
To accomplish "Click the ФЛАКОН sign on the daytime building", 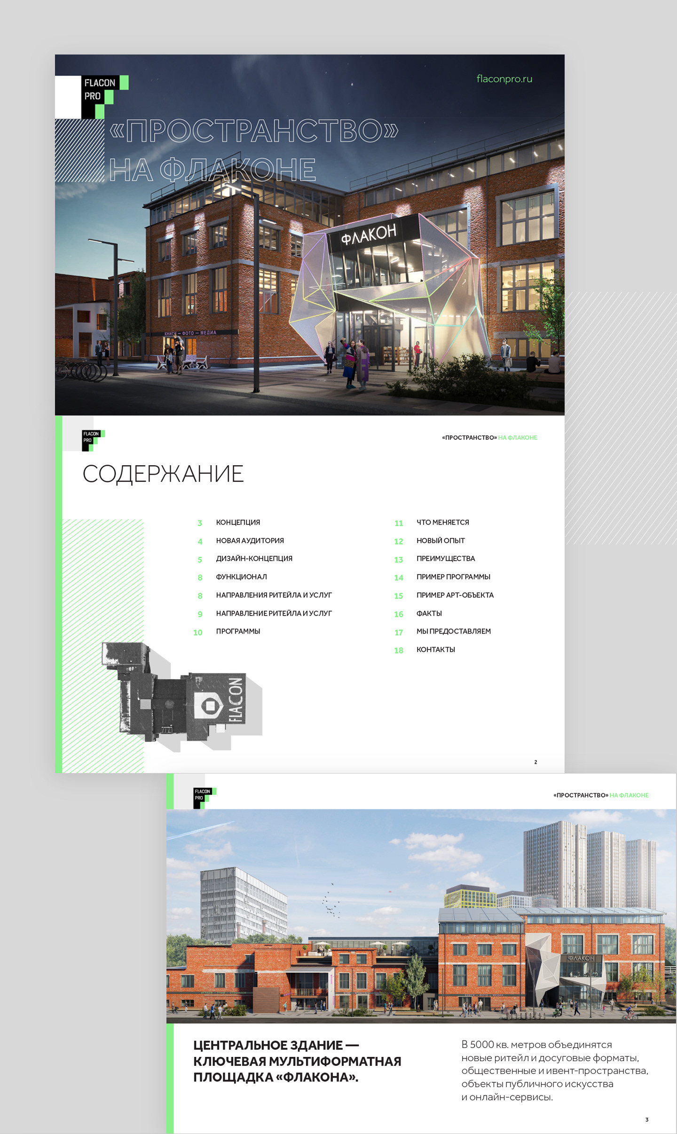I will [580, 958].
